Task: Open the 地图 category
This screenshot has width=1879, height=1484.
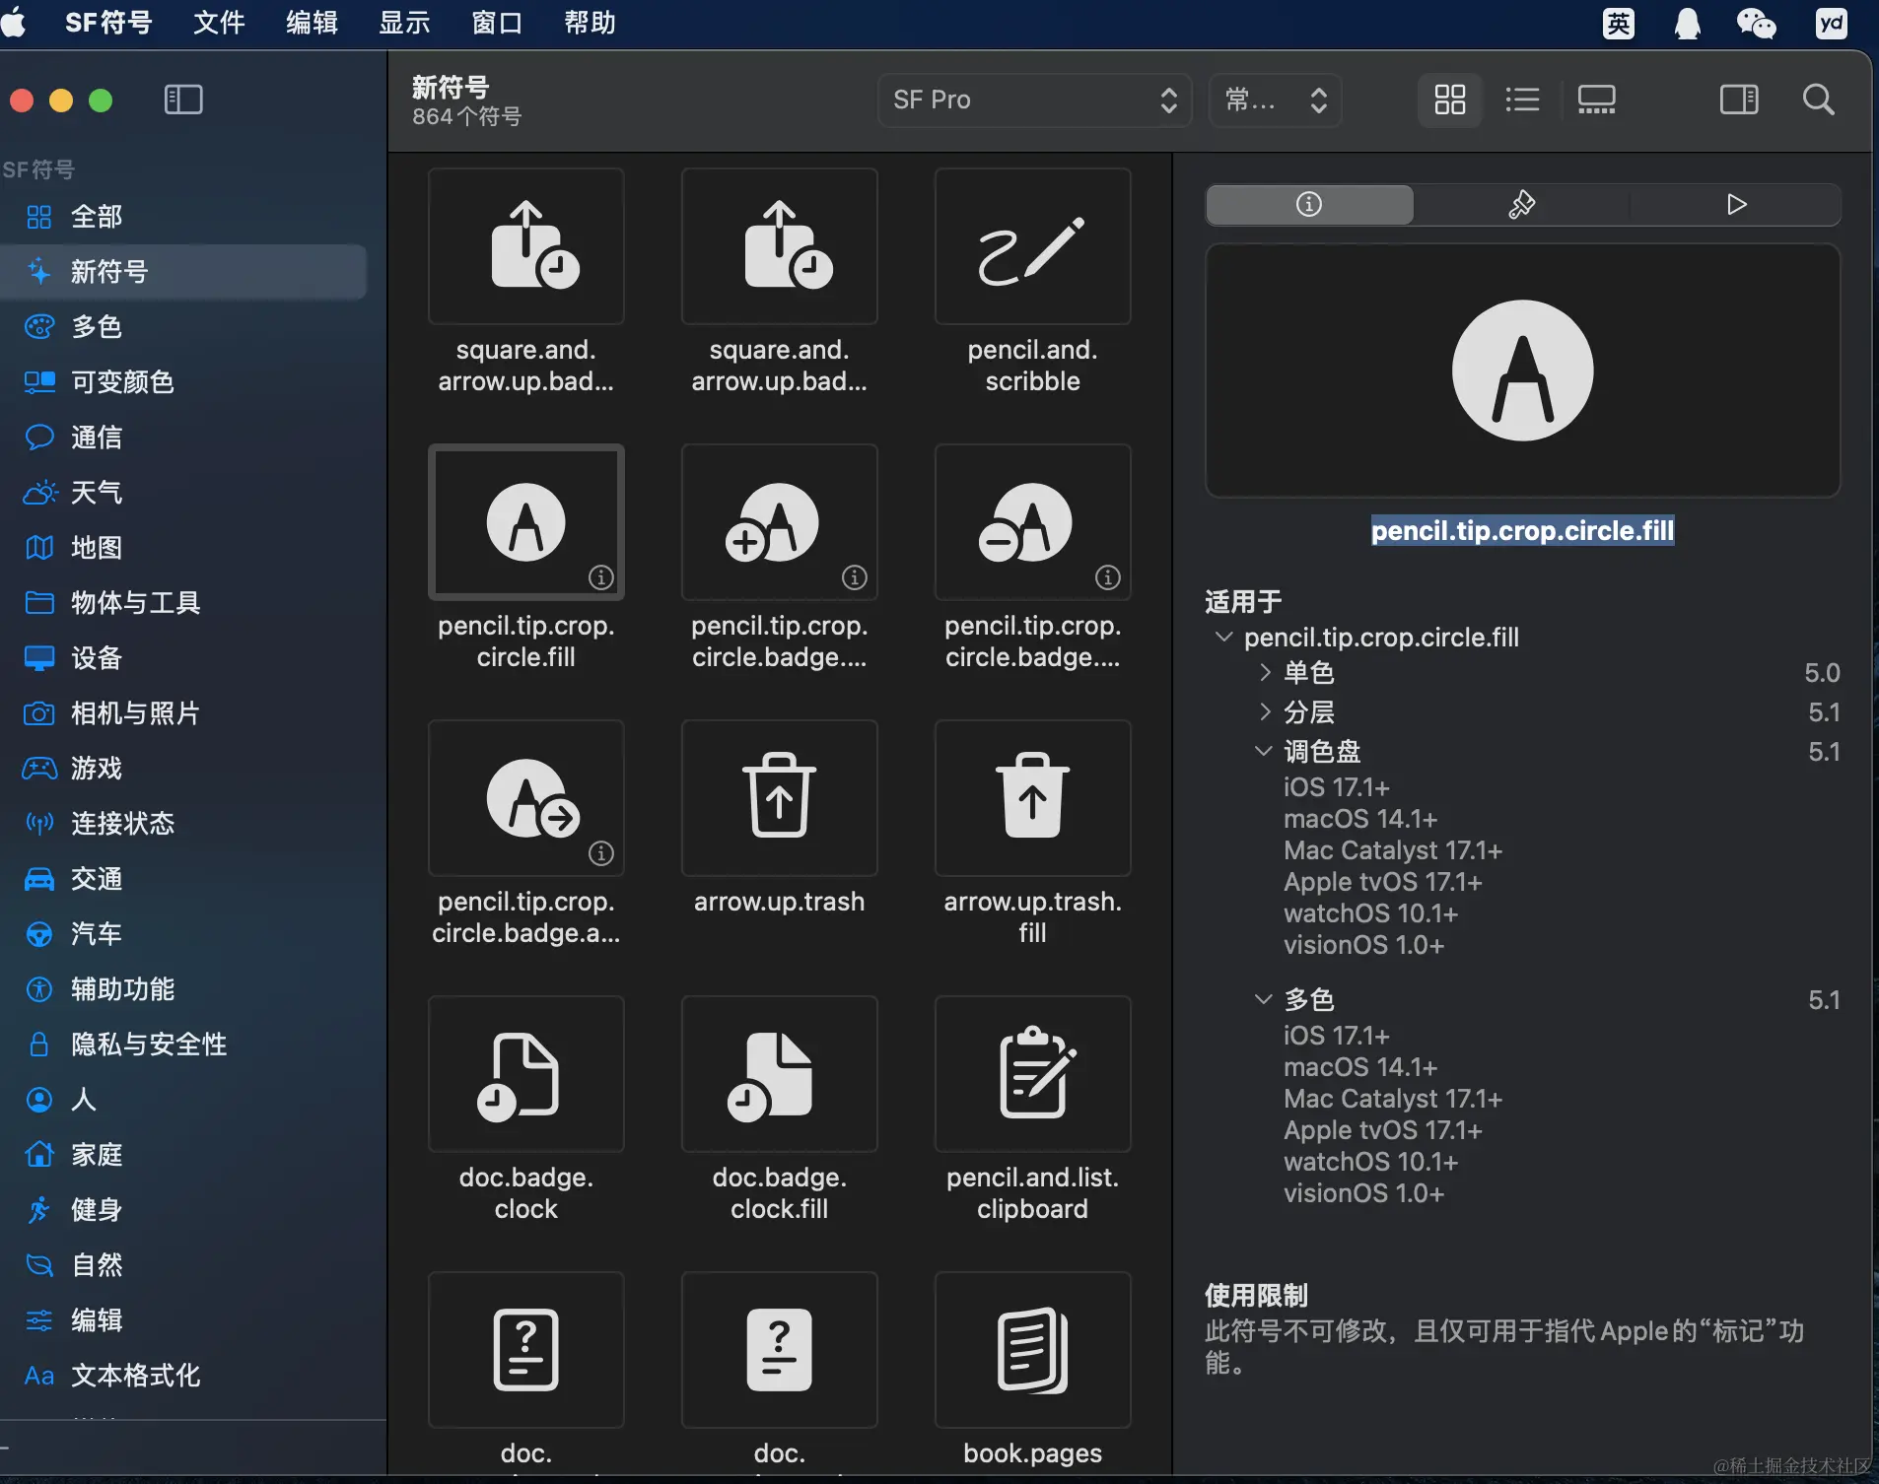Action: (183, 548)
